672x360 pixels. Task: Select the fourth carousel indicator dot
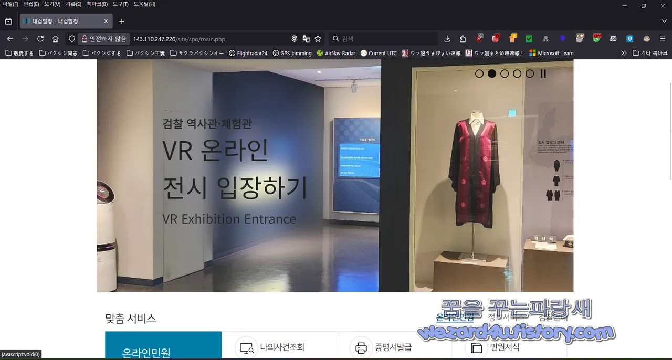point(517,73)
